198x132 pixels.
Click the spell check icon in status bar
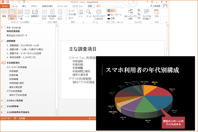pyautogui.click(x=15, y=118)
